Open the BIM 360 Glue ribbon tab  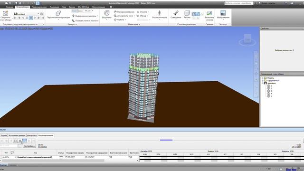point(84,7)
